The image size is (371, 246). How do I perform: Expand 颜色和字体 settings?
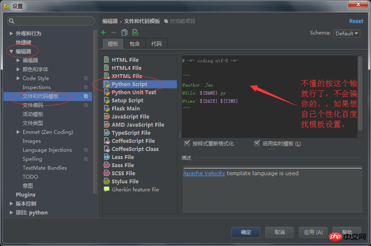[18, 69]
